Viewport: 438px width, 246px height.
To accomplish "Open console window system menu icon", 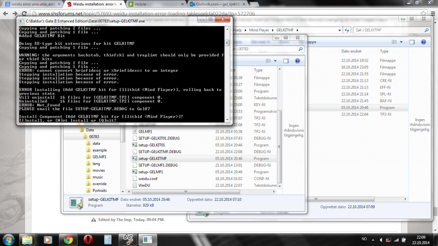I will (22, 21).
